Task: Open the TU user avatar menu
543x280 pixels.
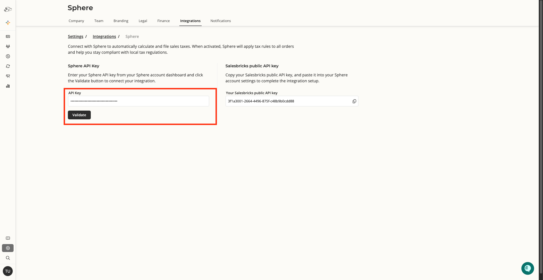Action: point(8,271)
